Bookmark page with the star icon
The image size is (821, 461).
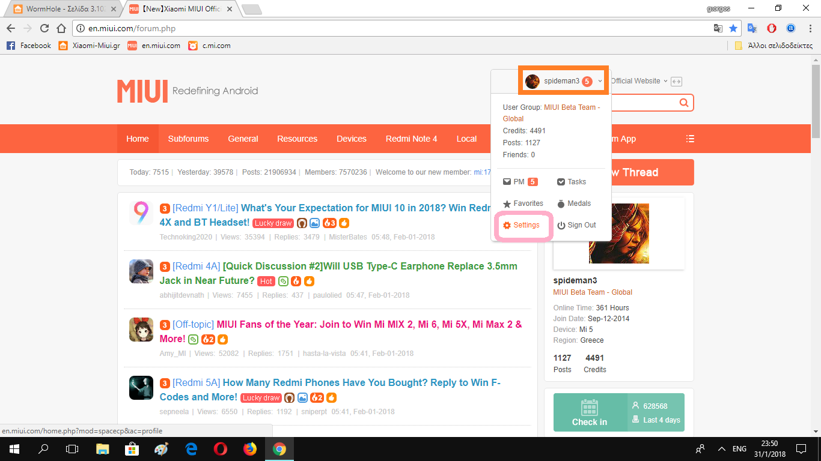pos(733,28)
